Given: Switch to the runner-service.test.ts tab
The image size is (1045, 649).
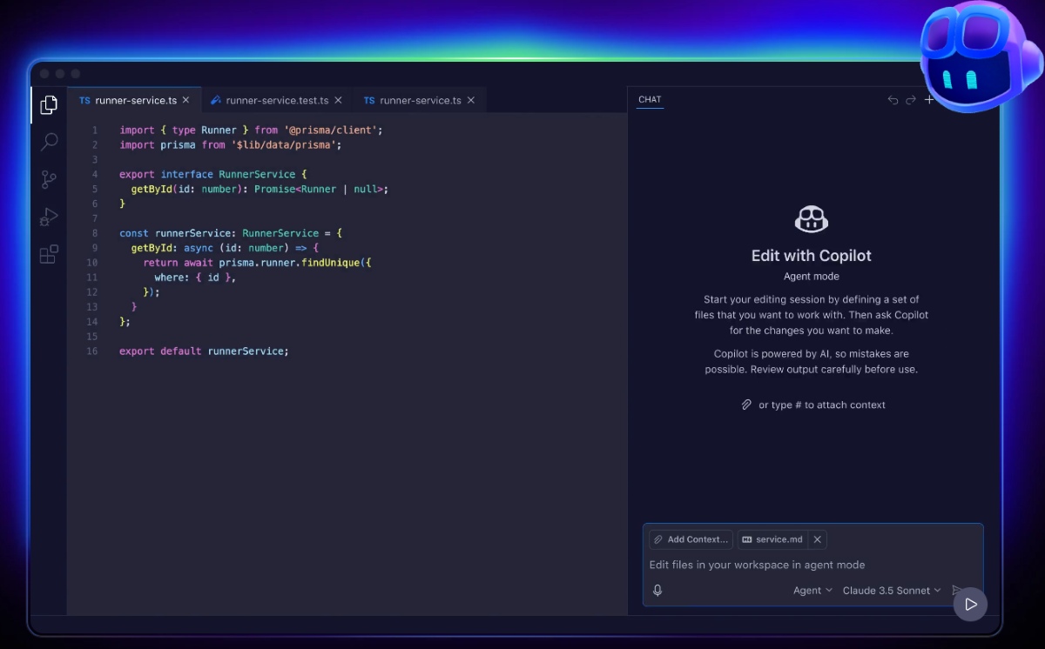Looking at the screenshot, I should 277,101.
